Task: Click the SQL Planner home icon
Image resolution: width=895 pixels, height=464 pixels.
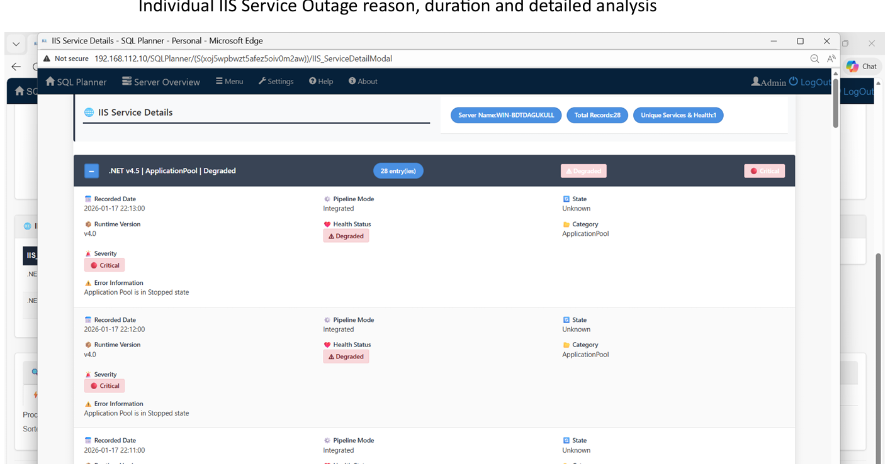Action: (x=50, y=81)
